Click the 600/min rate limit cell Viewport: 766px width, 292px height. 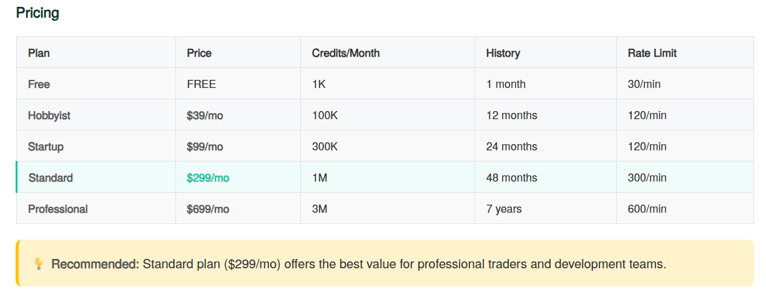647,209
